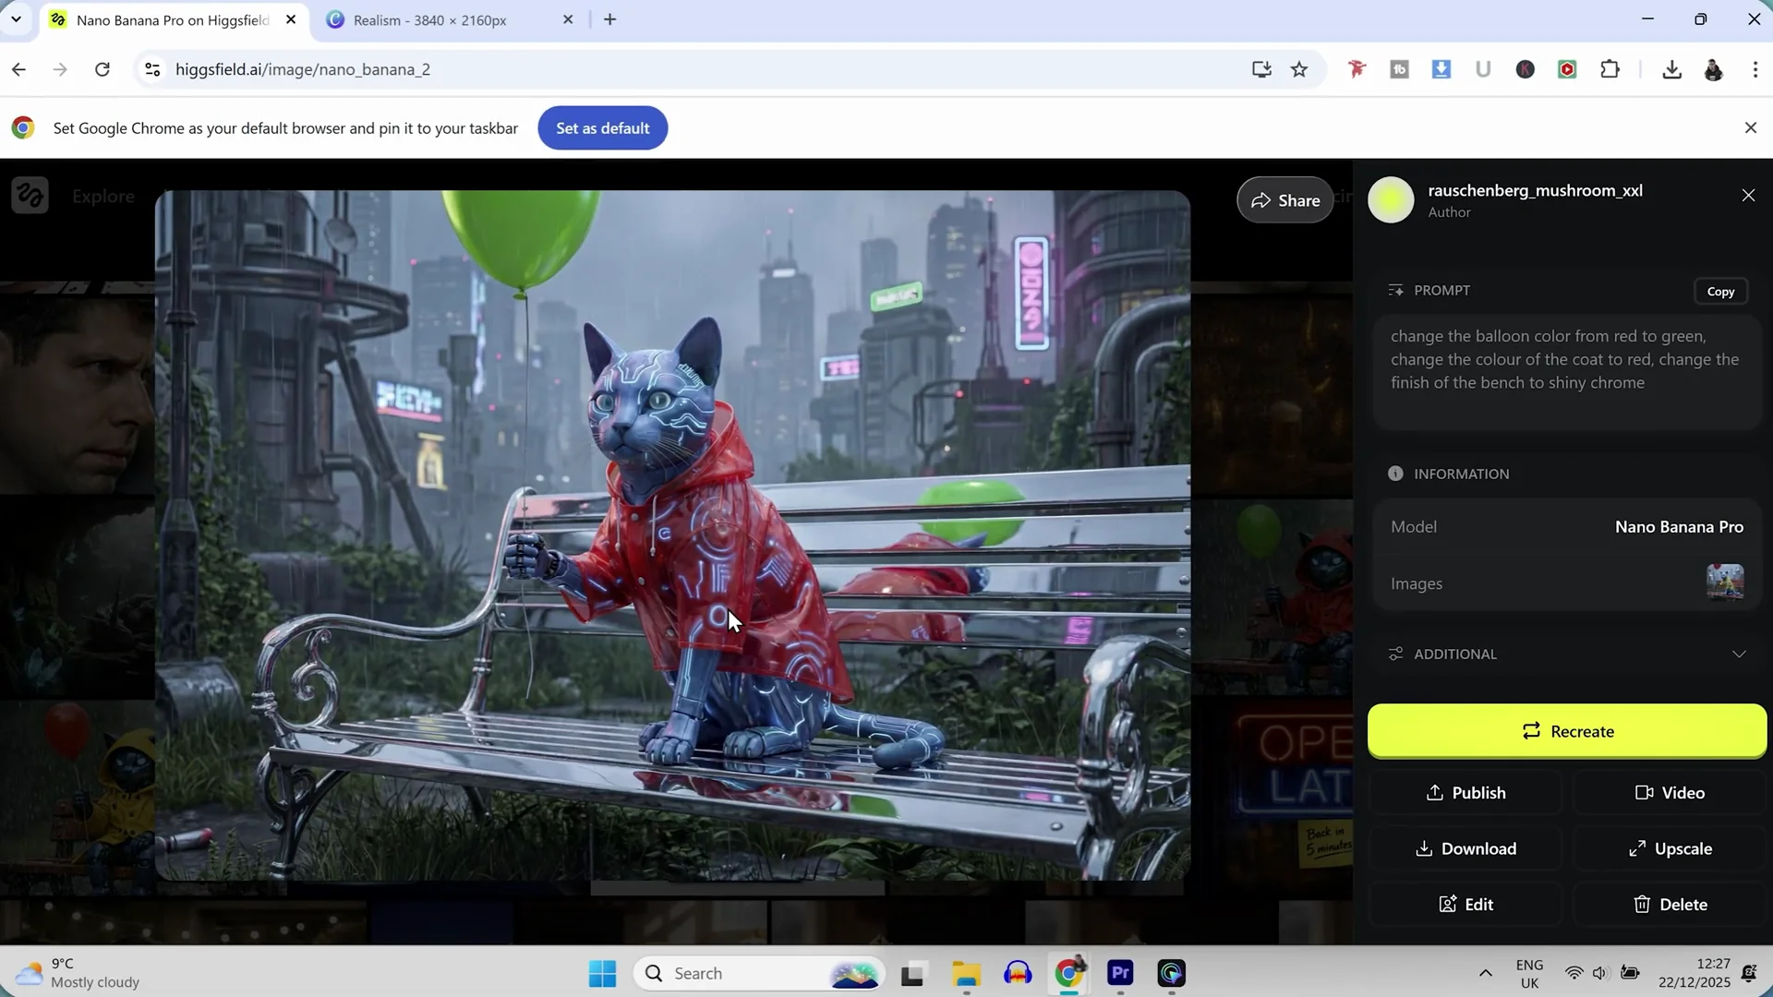Collapse the author info panel

1748,195
